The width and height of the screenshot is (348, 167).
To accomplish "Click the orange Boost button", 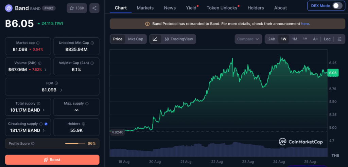I will coord(52,160).
